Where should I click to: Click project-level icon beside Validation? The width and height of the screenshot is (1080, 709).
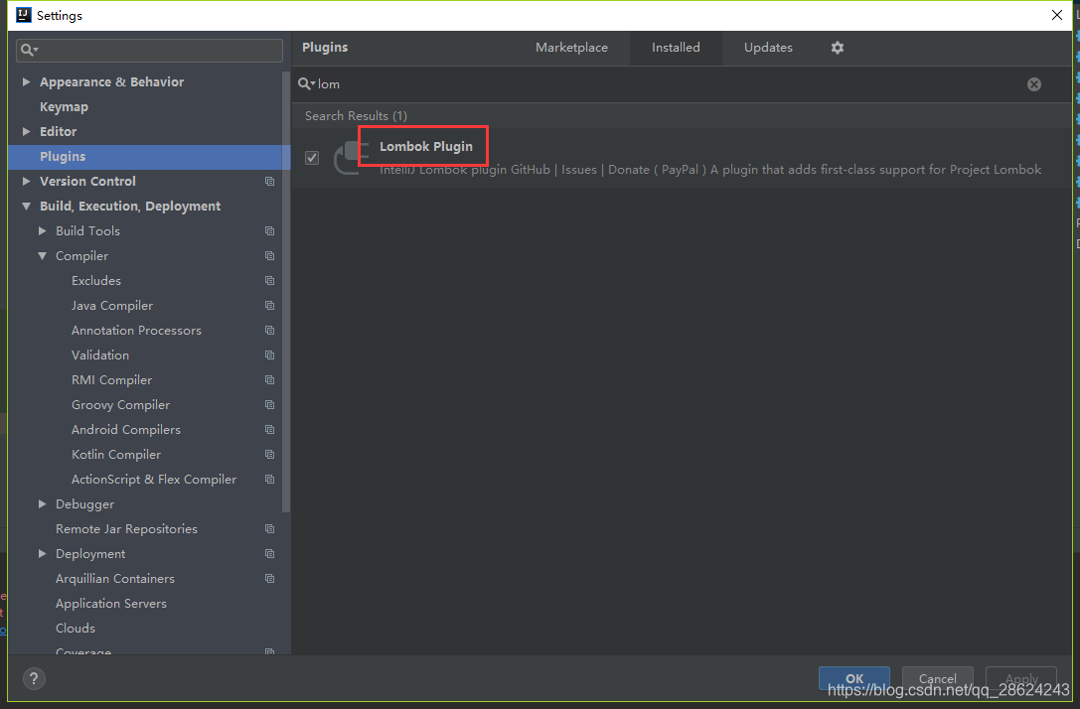269,354
